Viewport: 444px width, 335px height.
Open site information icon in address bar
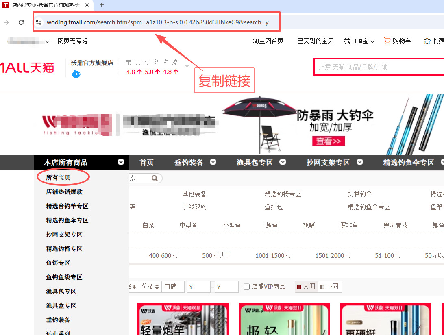(39, 22)
